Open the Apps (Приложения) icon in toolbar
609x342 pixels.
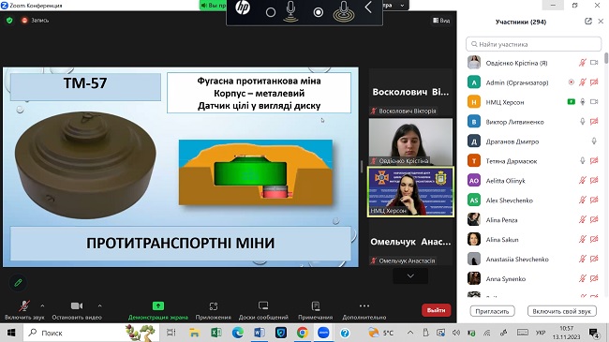pyautogui.click(x=214, y=306)
